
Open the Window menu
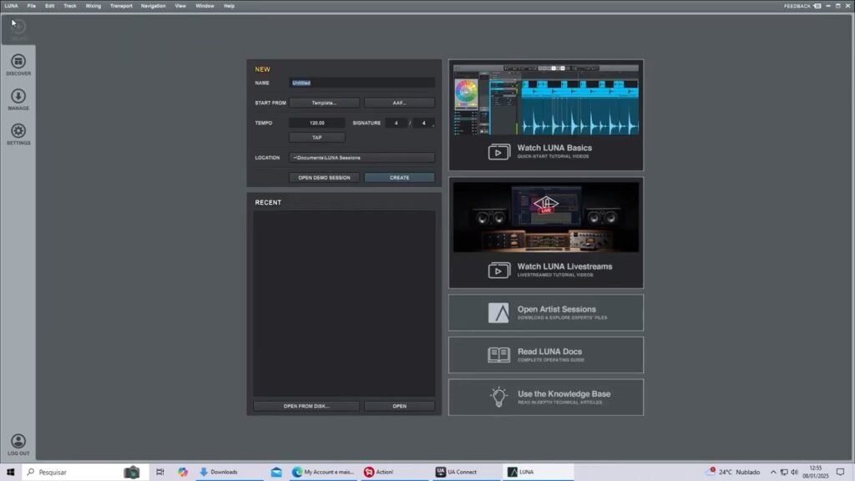click(x=205, y=6)
